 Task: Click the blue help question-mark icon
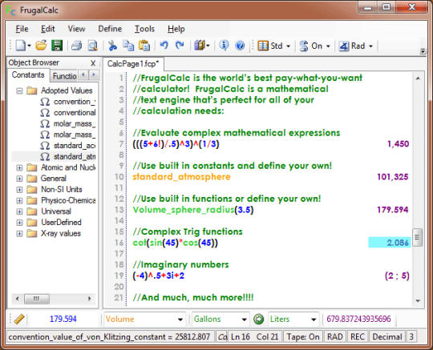(241, 46)
